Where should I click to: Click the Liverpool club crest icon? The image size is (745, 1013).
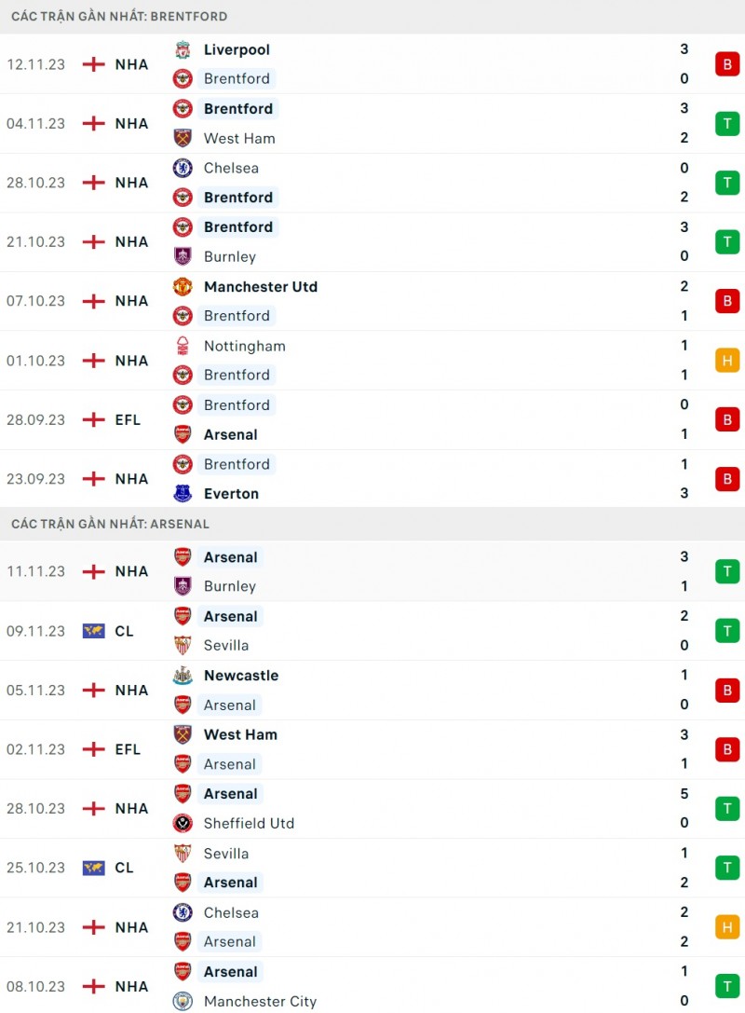click(x=183, y=49)
